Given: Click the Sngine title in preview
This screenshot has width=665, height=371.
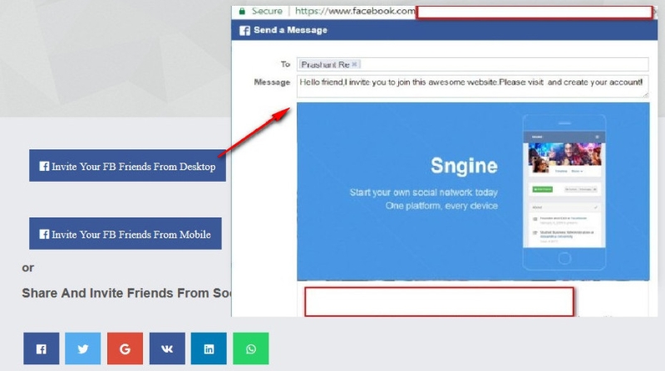Looking at the screenshot, I should point(464,166).
